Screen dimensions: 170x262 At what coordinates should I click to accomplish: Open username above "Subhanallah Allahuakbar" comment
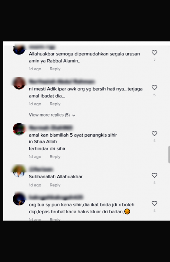pos(41,169)
